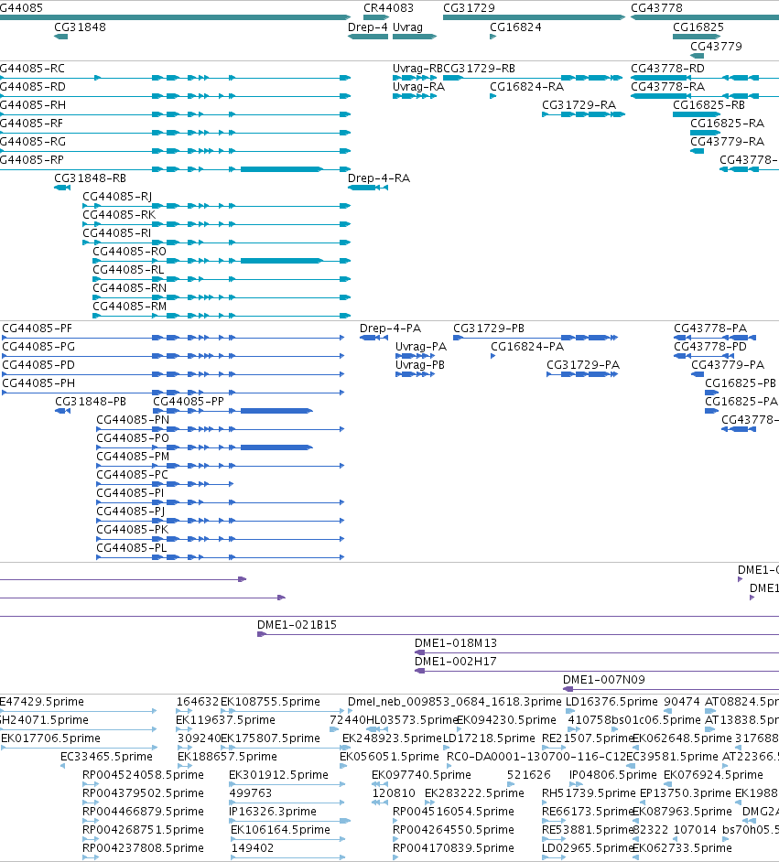The image size is (779, 862).
Task: Open the CG44085-PP protein label
Action: (x=189, y=402)
